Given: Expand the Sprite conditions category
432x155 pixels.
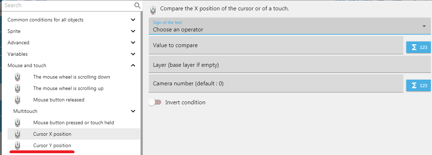Looking at the screenshot, I should (x=133, y=31).
